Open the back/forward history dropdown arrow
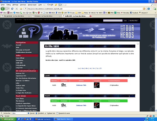The width and height of the screenshot is (157, 121). (9, 9)
